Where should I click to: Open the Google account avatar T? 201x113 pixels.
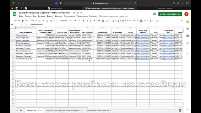pos(186,14)
